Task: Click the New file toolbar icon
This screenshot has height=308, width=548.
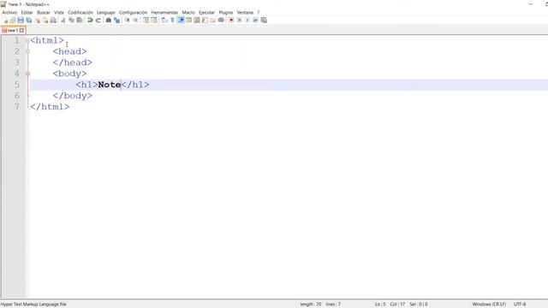Action: [x=6, y=21]
